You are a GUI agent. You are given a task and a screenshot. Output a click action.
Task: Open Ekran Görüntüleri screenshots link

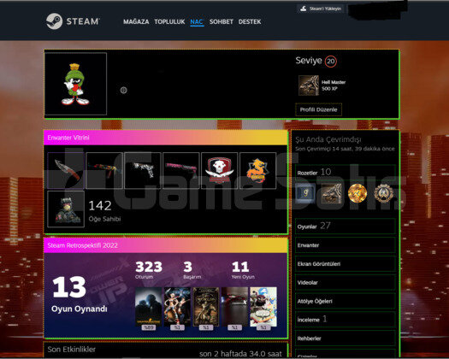pos(346,263)
